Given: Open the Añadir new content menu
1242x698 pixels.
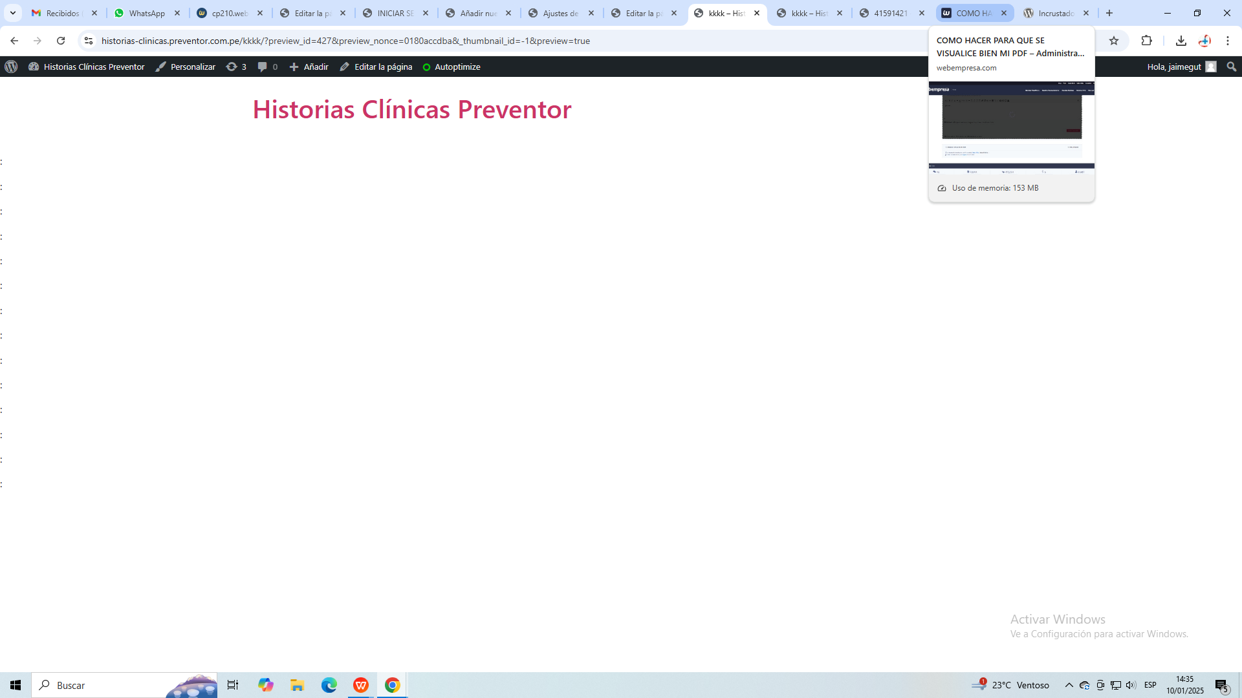Looking at the screenshot, I should click(309, 67).
